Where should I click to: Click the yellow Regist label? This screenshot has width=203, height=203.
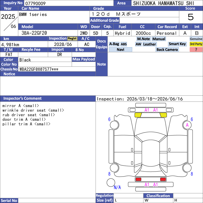(x=72, y=39)
